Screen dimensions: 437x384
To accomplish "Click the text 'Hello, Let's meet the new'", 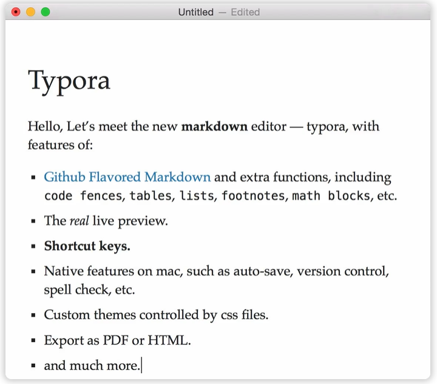I will (x=103, y=127).
